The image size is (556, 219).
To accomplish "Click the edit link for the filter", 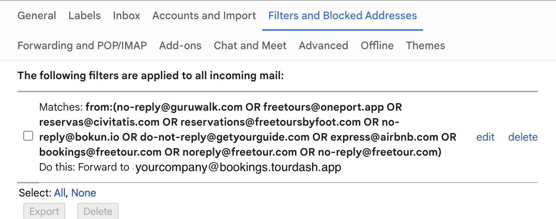I will tap(485, 137).
